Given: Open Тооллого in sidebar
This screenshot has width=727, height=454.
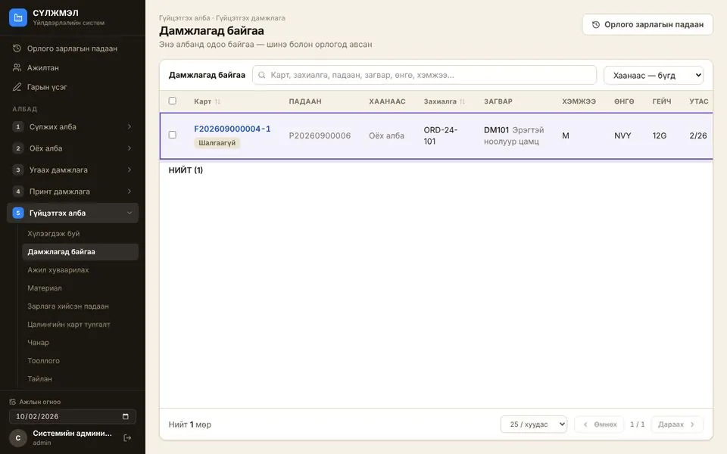Looking at the screenshot, I should point(80,360).
